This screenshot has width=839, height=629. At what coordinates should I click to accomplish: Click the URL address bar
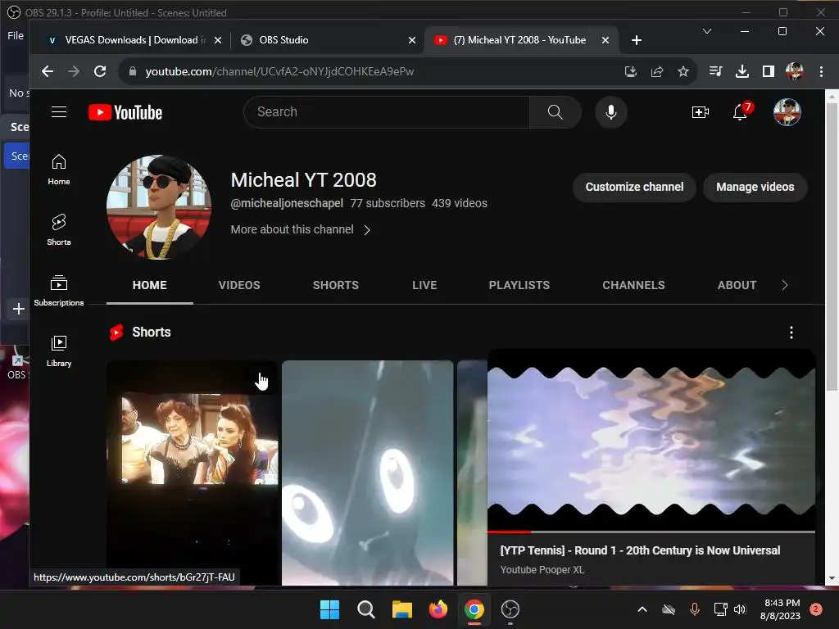(374, 71)
